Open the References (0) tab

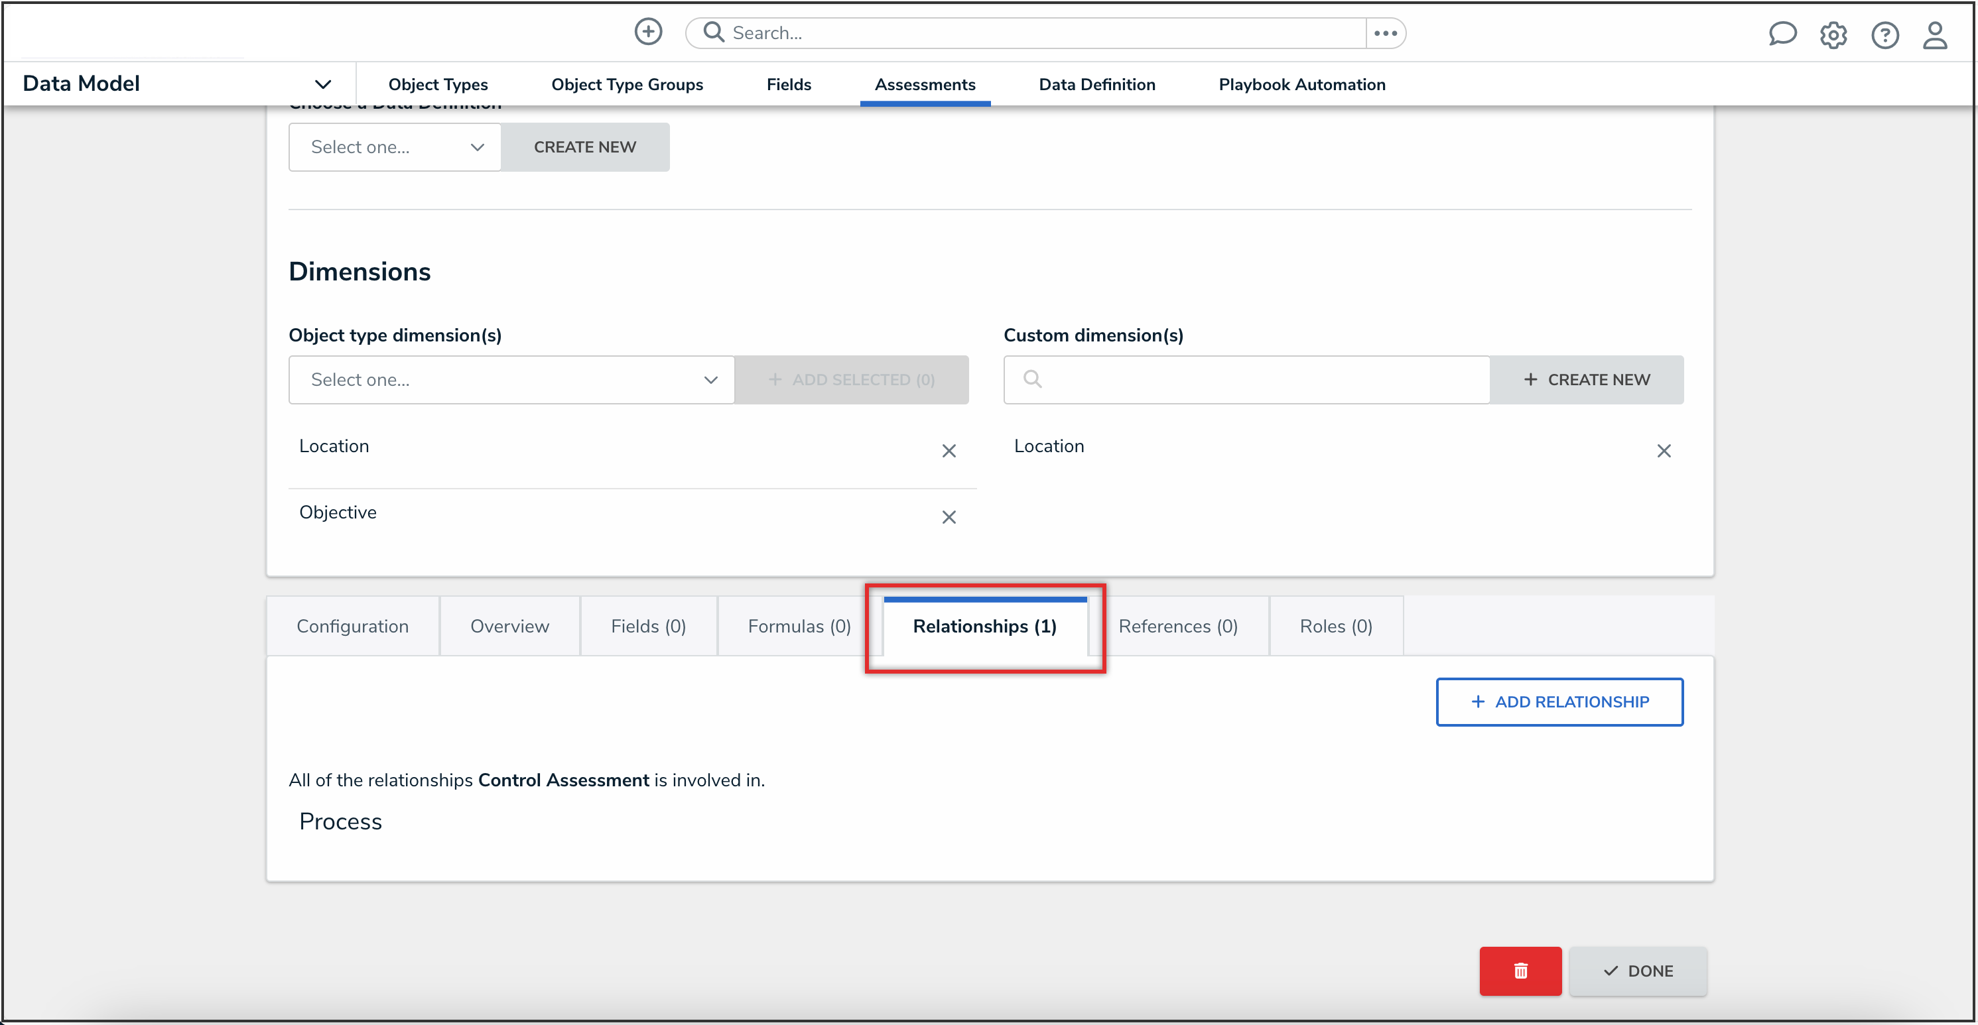coord(1177,626)
